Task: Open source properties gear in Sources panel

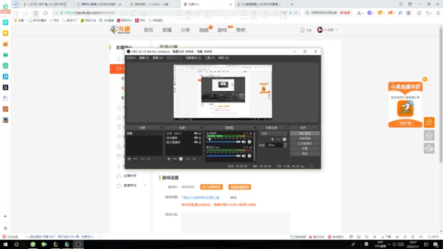Action: coord(181,159)
